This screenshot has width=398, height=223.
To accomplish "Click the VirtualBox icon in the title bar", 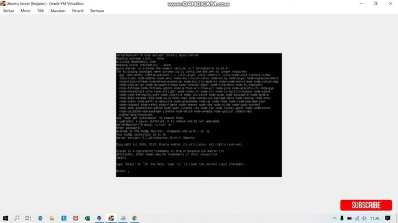I will tap(2, 4).
